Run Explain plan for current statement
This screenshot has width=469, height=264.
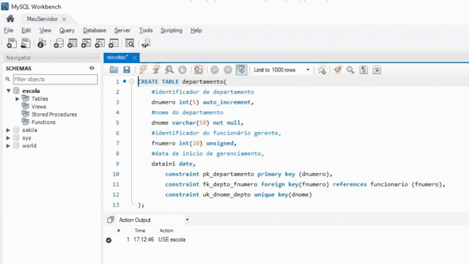point(170,70)
